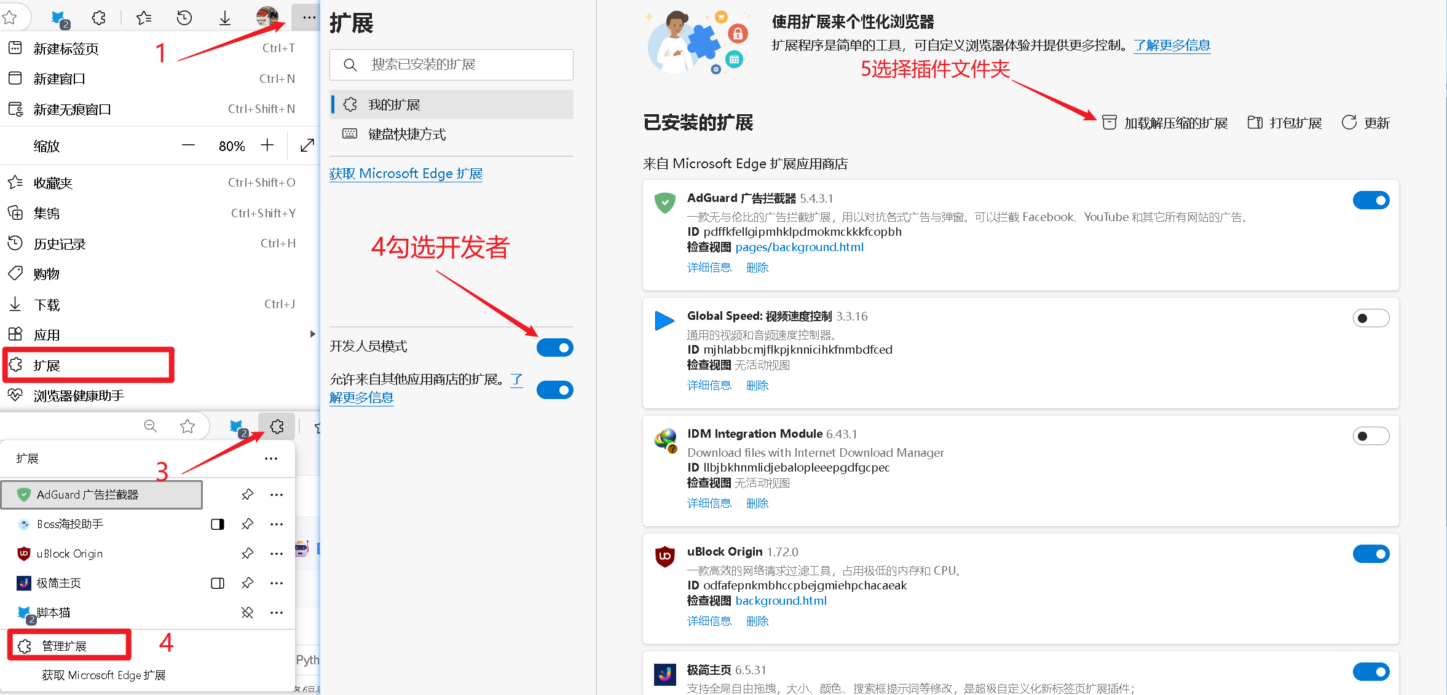Toggle allow extensions from other stores
The height and width of the screenshot is (695, 1447).
[554, 390]
